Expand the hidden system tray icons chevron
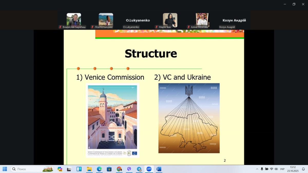 [x=257, y=169]
